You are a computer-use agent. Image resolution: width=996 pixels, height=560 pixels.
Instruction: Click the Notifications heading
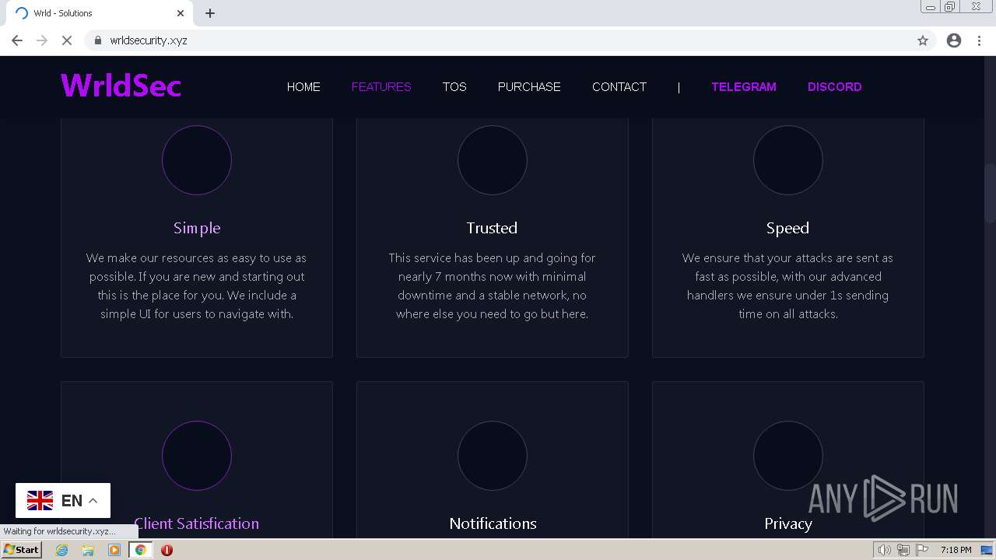[493, 523]
